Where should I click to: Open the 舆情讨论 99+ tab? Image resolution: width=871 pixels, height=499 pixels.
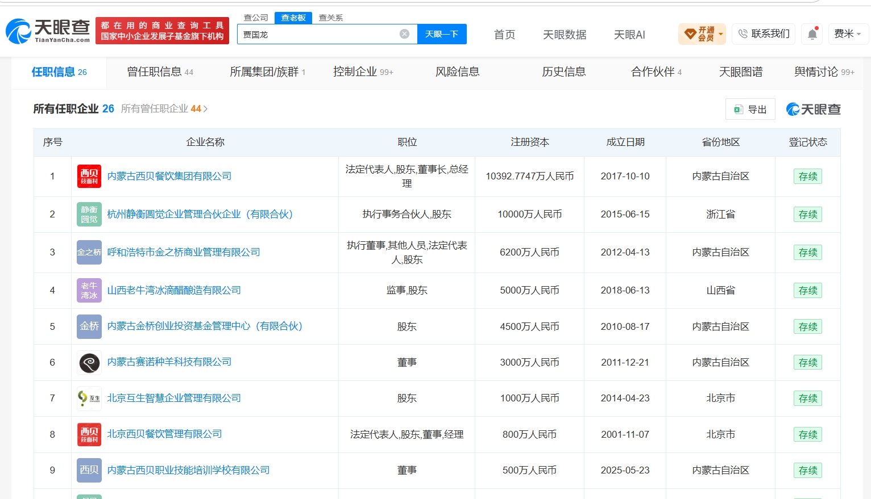point(824,72)
